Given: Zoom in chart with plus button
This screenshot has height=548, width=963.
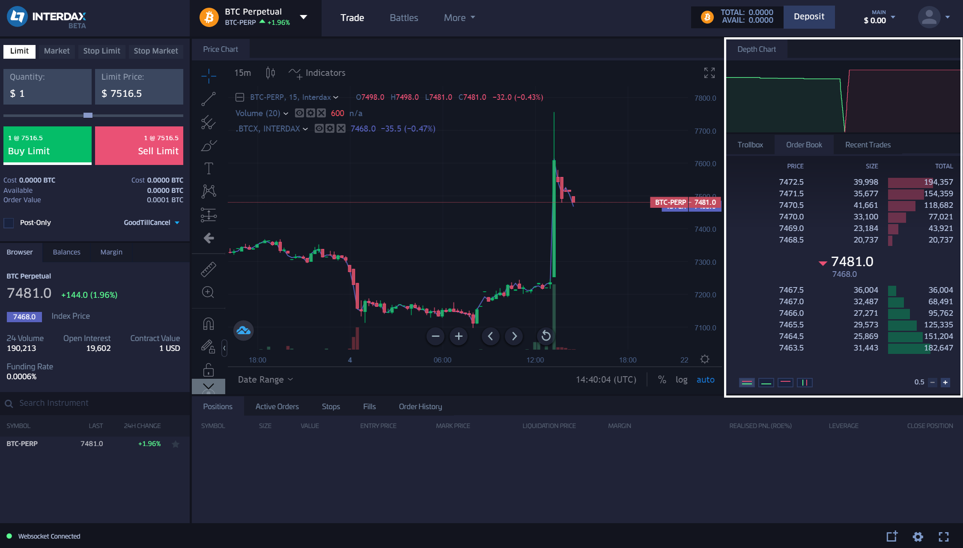Looking at the screenshot, I should 459,336.
